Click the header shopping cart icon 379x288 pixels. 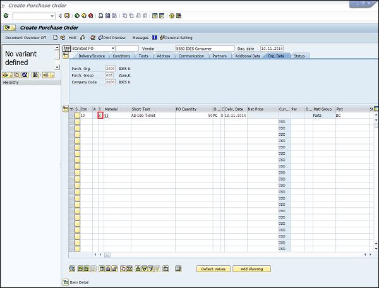coord(66,48)
